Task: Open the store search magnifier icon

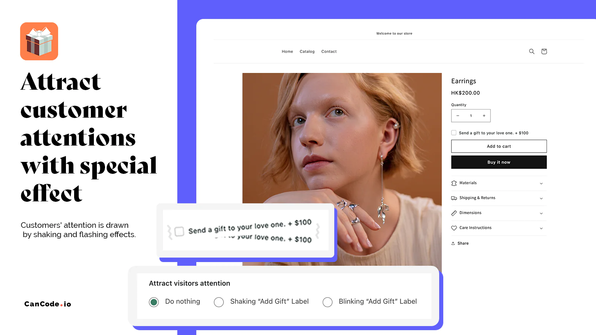Action: 532,51
